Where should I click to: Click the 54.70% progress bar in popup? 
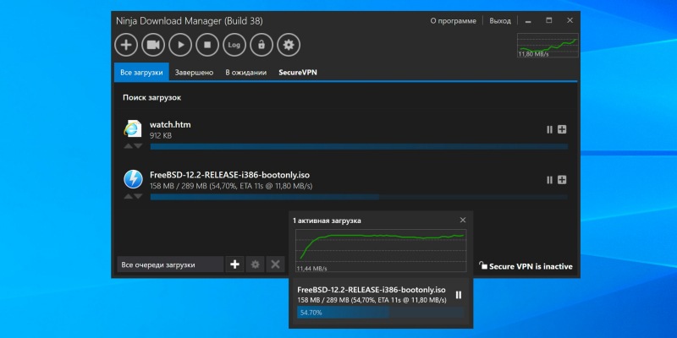coord(380,312)
